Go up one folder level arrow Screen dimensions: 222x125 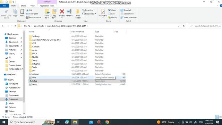pyautogui.click(x=15, y=26)
